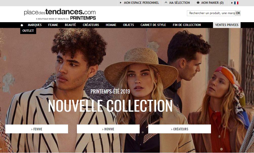Select Fin de Collection tab

pos(187,25)
